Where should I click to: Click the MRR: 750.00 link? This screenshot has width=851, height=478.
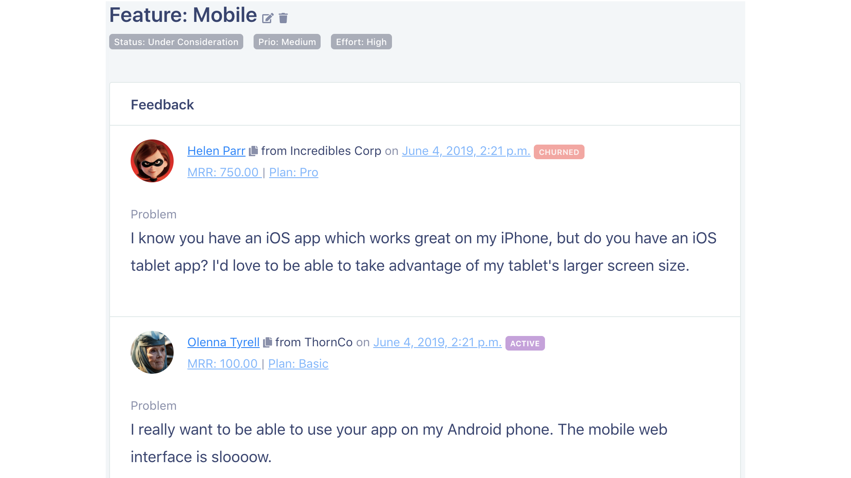click(x=223, y=172)
